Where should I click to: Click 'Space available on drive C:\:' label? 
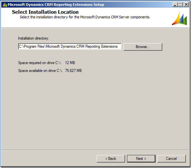40,71
